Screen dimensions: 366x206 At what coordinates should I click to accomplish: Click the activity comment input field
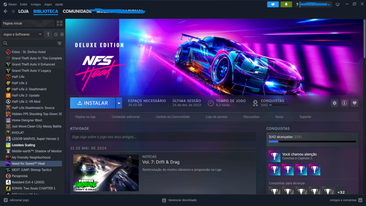click(x=163, y=137)
